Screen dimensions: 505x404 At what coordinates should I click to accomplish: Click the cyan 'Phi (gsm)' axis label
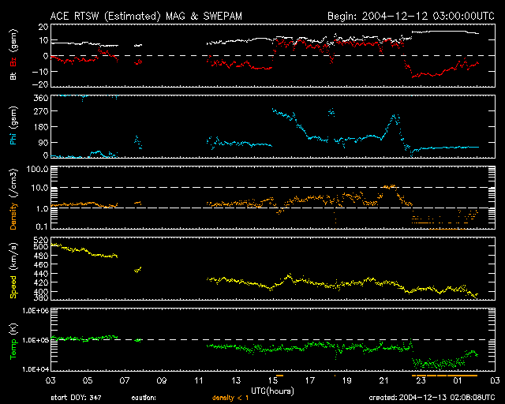coord(13,125)
